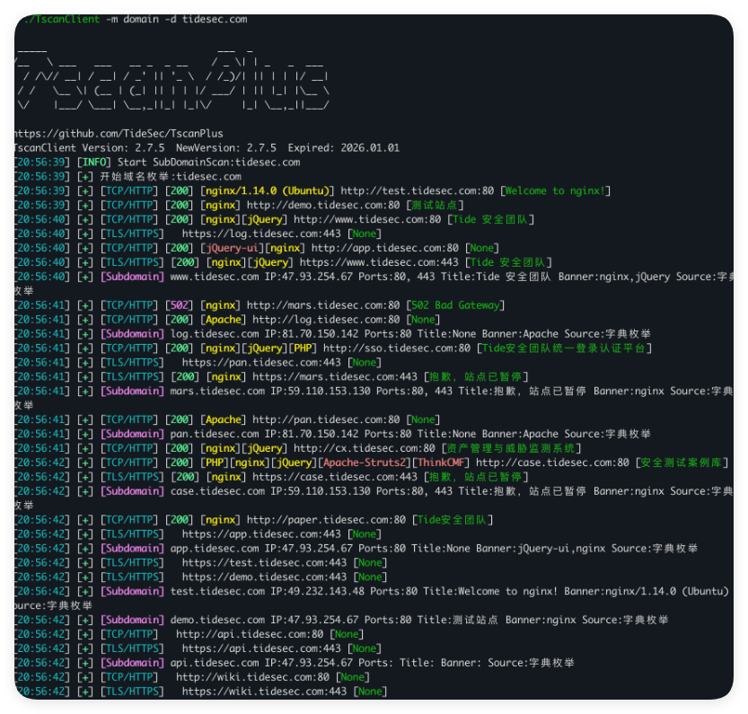This screenshot has width=748, height=714.
Task: Click the "[Subdomain]" tag before case.tidesec.com
Action: point(132,491)
